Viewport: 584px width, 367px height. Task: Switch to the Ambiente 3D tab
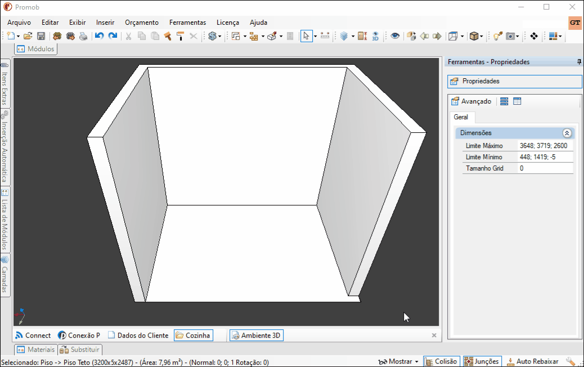[257, 335]
